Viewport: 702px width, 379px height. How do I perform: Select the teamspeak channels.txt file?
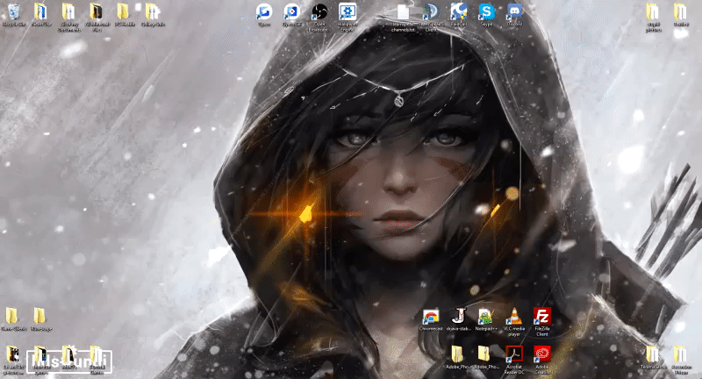point(403,17)
